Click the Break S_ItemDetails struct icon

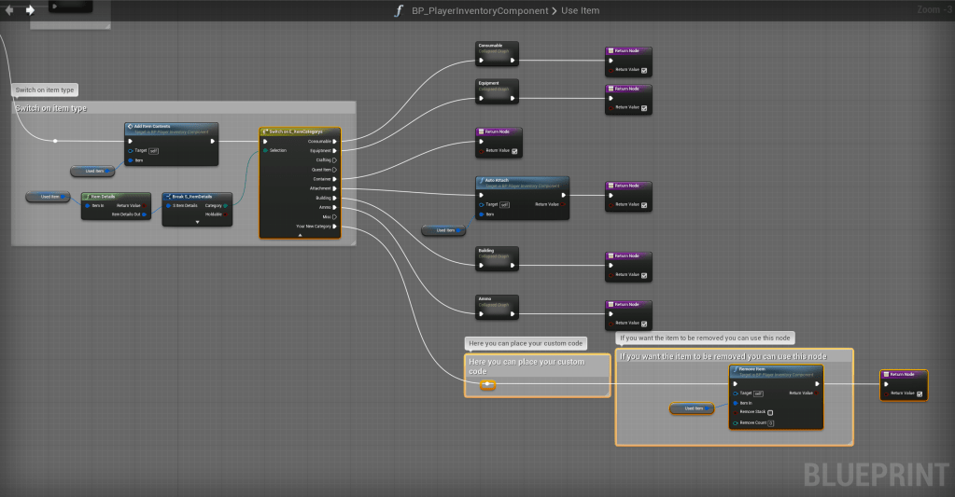point(168,197)
